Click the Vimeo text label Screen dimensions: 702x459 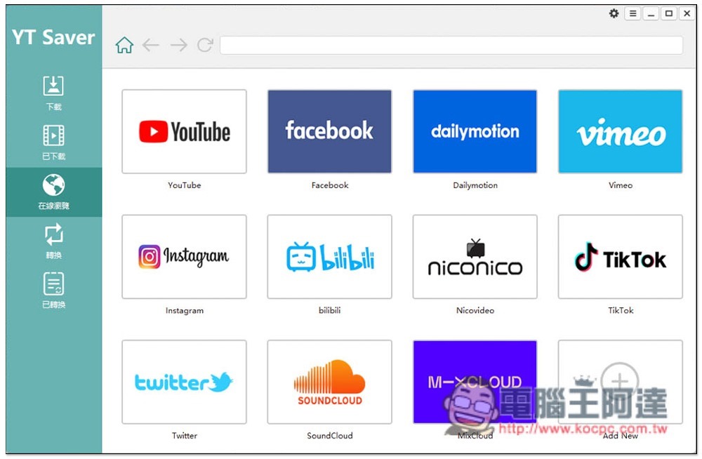coord(621,185)
